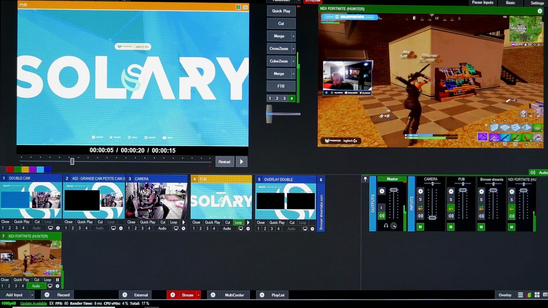Click the Master headphones icon

386,225
